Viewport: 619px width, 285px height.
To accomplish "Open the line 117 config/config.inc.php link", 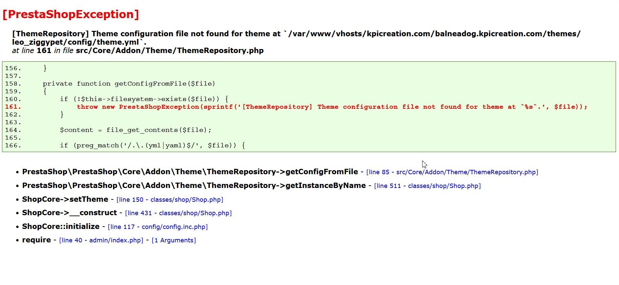I will pos(158,227).
